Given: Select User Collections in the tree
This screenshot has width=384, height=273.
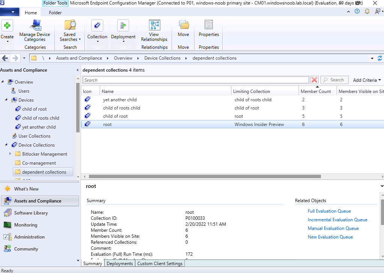Looking at the screenshot, I should pos(34,136).
